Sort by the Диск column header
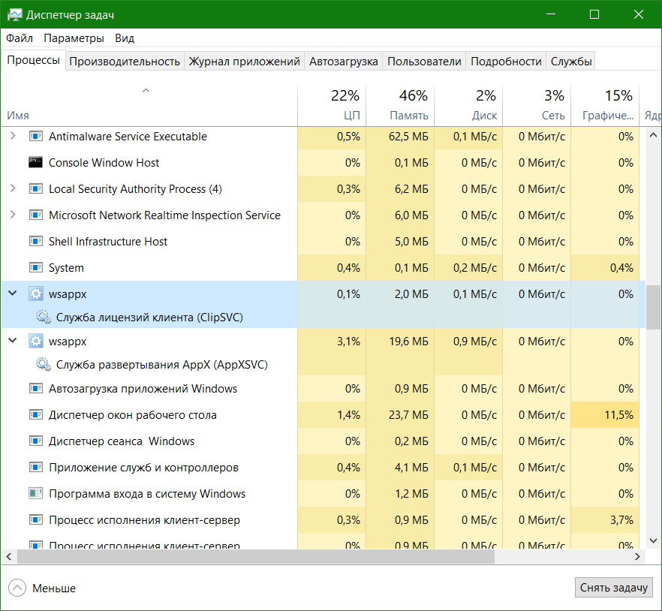662x611 pixels. pos(468,106)
